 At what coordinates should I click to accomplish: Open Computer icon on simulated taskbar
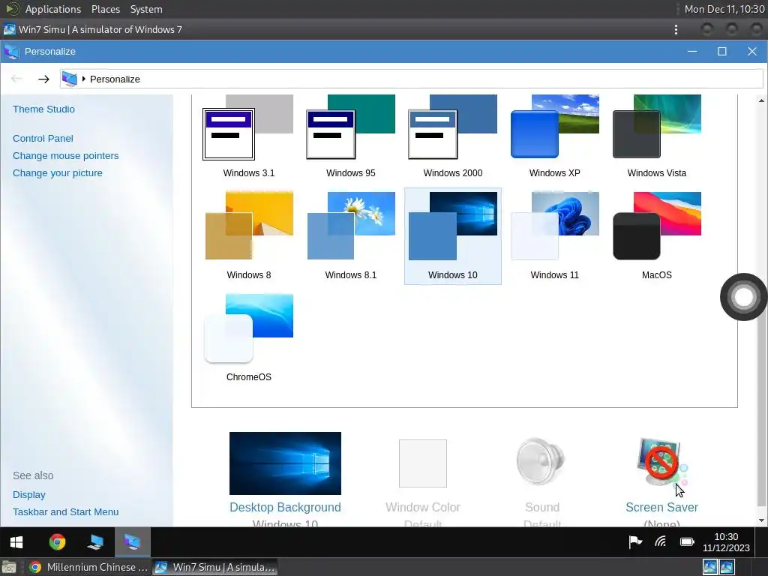(x=95, y=542)
